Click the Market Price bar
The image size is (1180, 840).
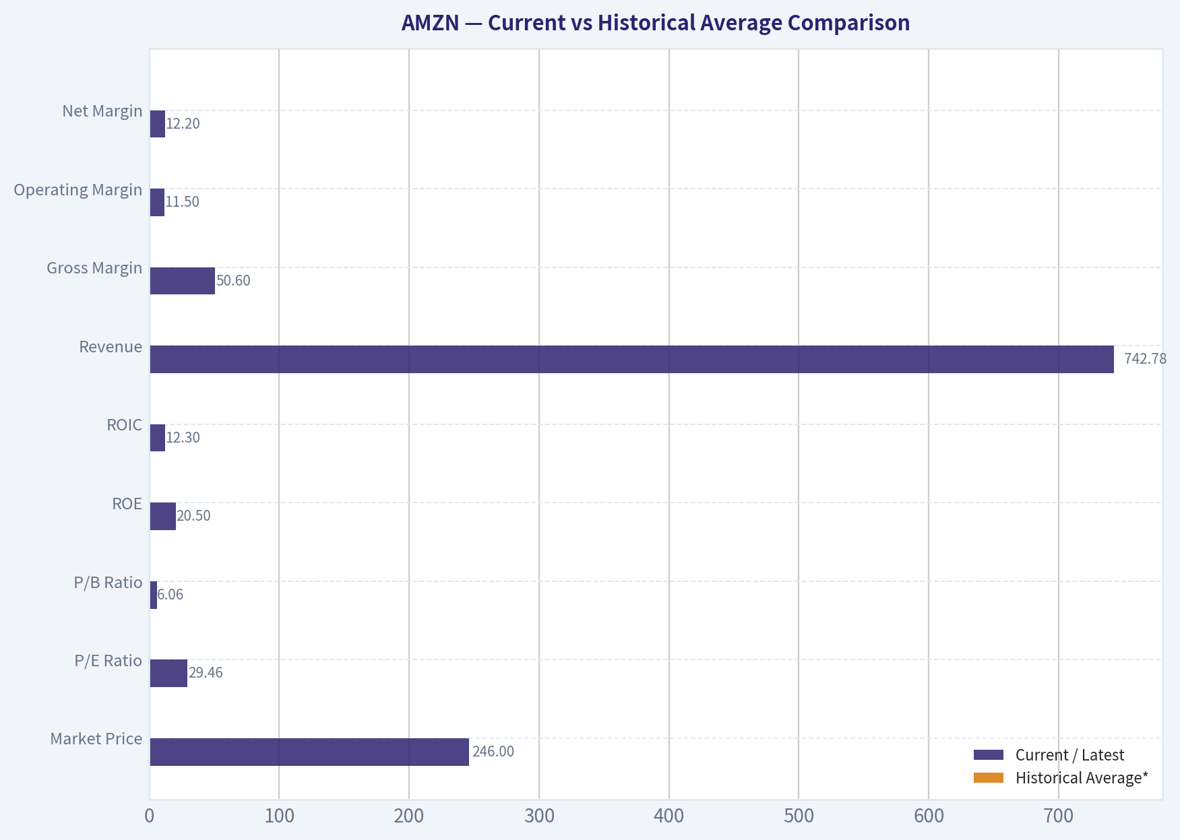pos(309,752)
